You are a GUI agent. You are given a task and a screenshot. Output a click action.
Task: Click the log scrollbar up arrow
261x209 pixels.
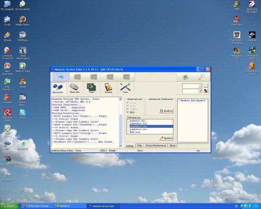(121, 99)
